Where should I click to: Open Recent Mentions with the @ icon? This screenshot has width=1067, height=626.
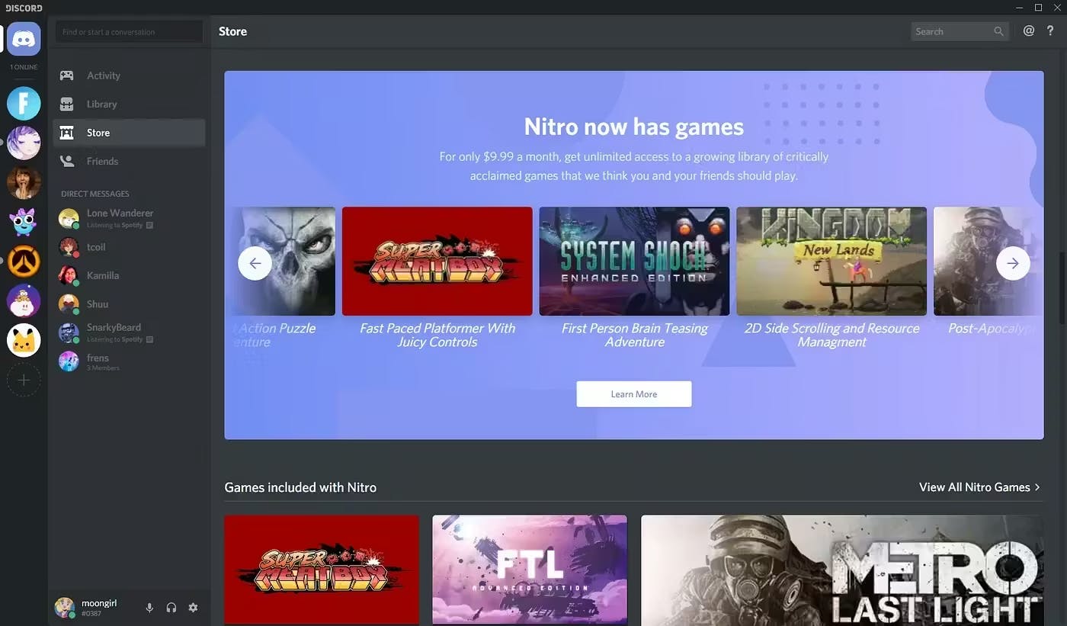click(x=1028, y=30)
